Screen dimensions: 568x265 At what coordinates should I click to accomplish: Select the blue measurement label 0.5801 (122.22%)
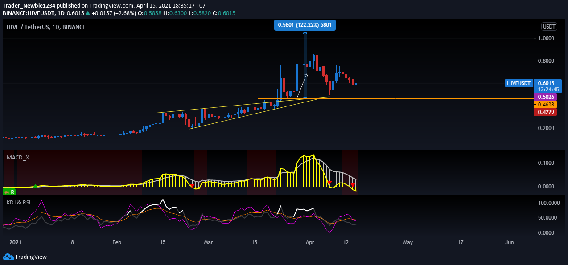(305, 25)
